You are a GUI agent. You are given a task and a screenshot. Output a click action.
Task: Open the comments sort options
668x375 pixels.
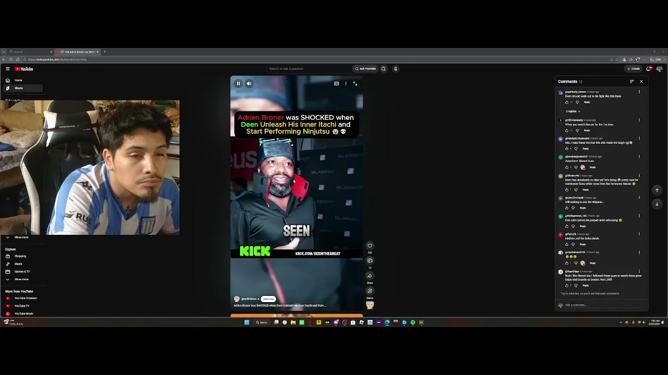[x=631, y=82]
